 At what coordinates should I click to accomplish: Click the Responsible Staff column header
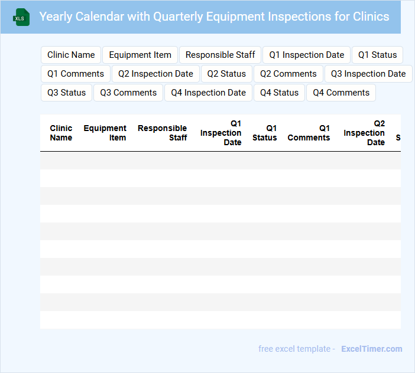pos(163,133)
